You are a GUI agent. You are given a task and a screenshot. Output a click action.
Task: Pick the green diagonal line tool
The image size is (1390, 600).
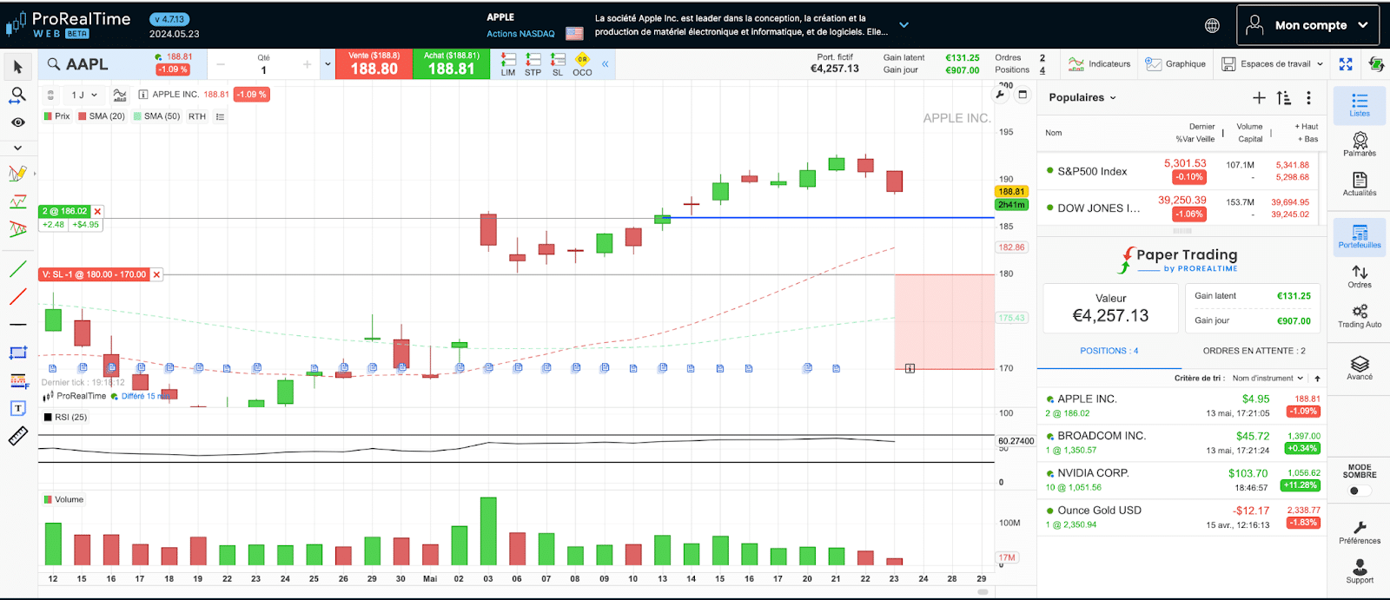click(x=17, y=269)
